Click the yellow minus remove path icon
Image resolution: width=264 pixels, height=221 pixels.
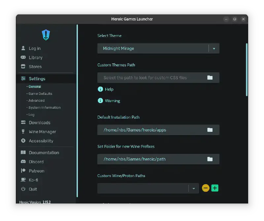point(206,188)
